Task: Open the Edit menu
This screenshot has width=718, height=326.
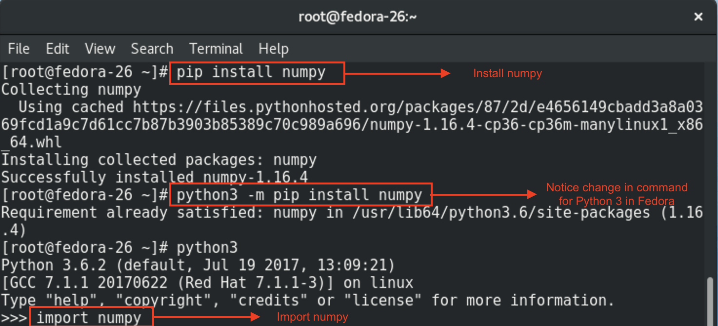Action: click(x=57, y=48)
